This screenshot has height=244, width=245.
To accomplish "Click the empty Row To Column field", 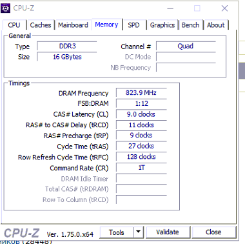I will [x=141, y=199].
